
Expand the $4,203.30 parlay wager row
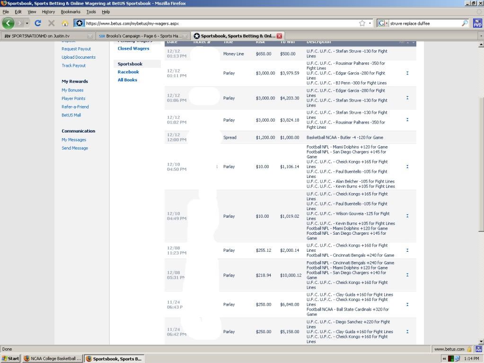[x=407, y=98]
